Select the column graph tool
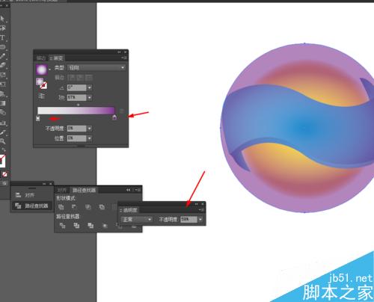The image size is (374, 302). click(2, 122)
